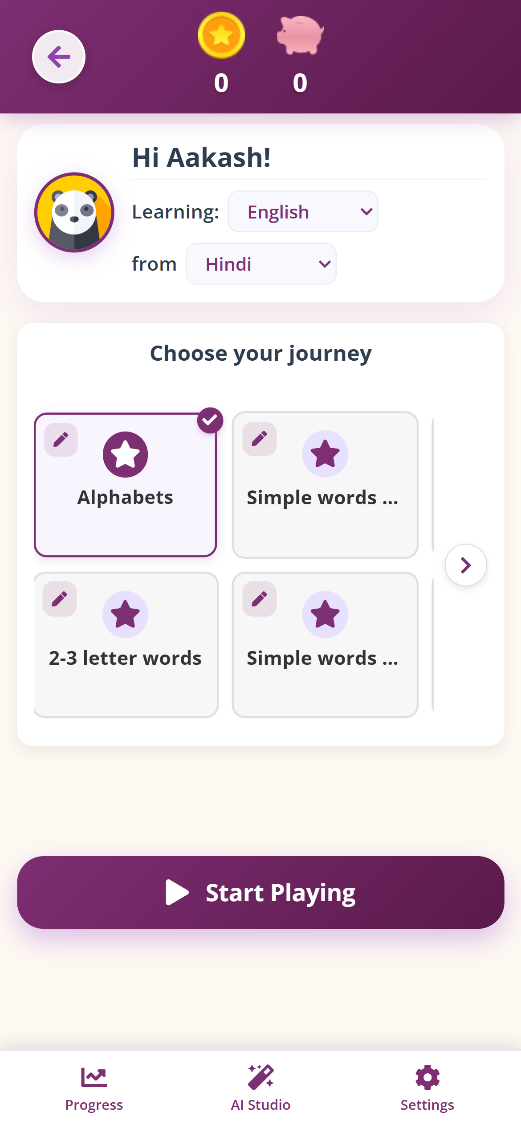Open the Learning language dropdown

(302, 211)
